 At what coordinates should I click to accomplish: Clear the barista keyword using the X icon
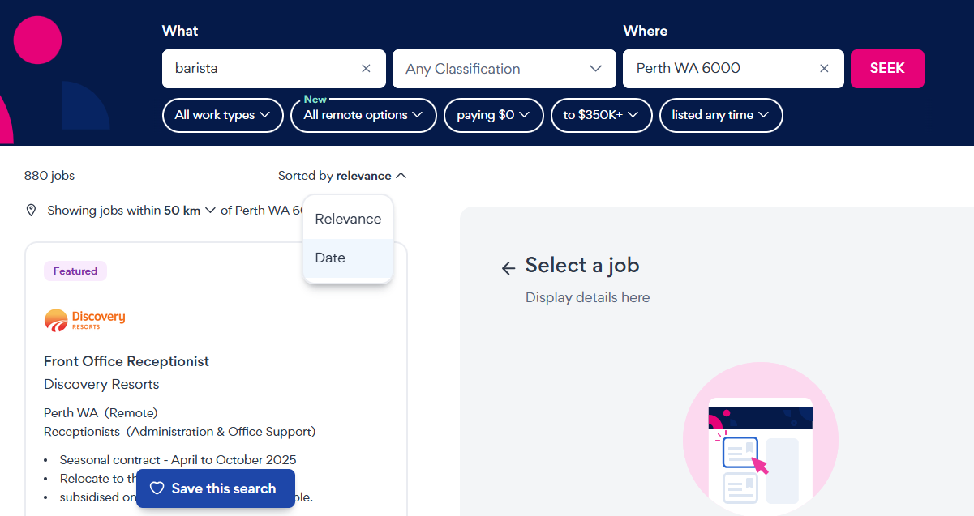coord(366,68)
